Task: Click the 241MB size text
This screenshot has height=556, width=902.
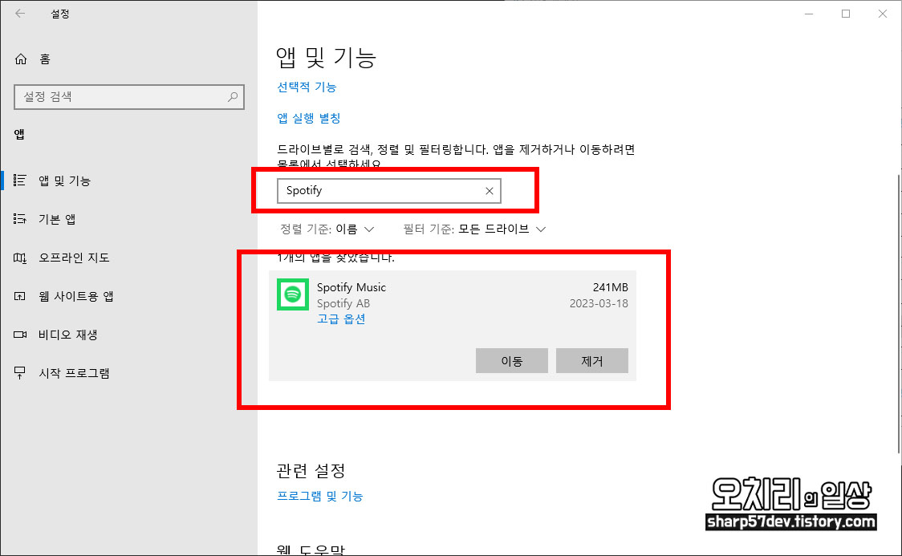Action: (611, 287)
